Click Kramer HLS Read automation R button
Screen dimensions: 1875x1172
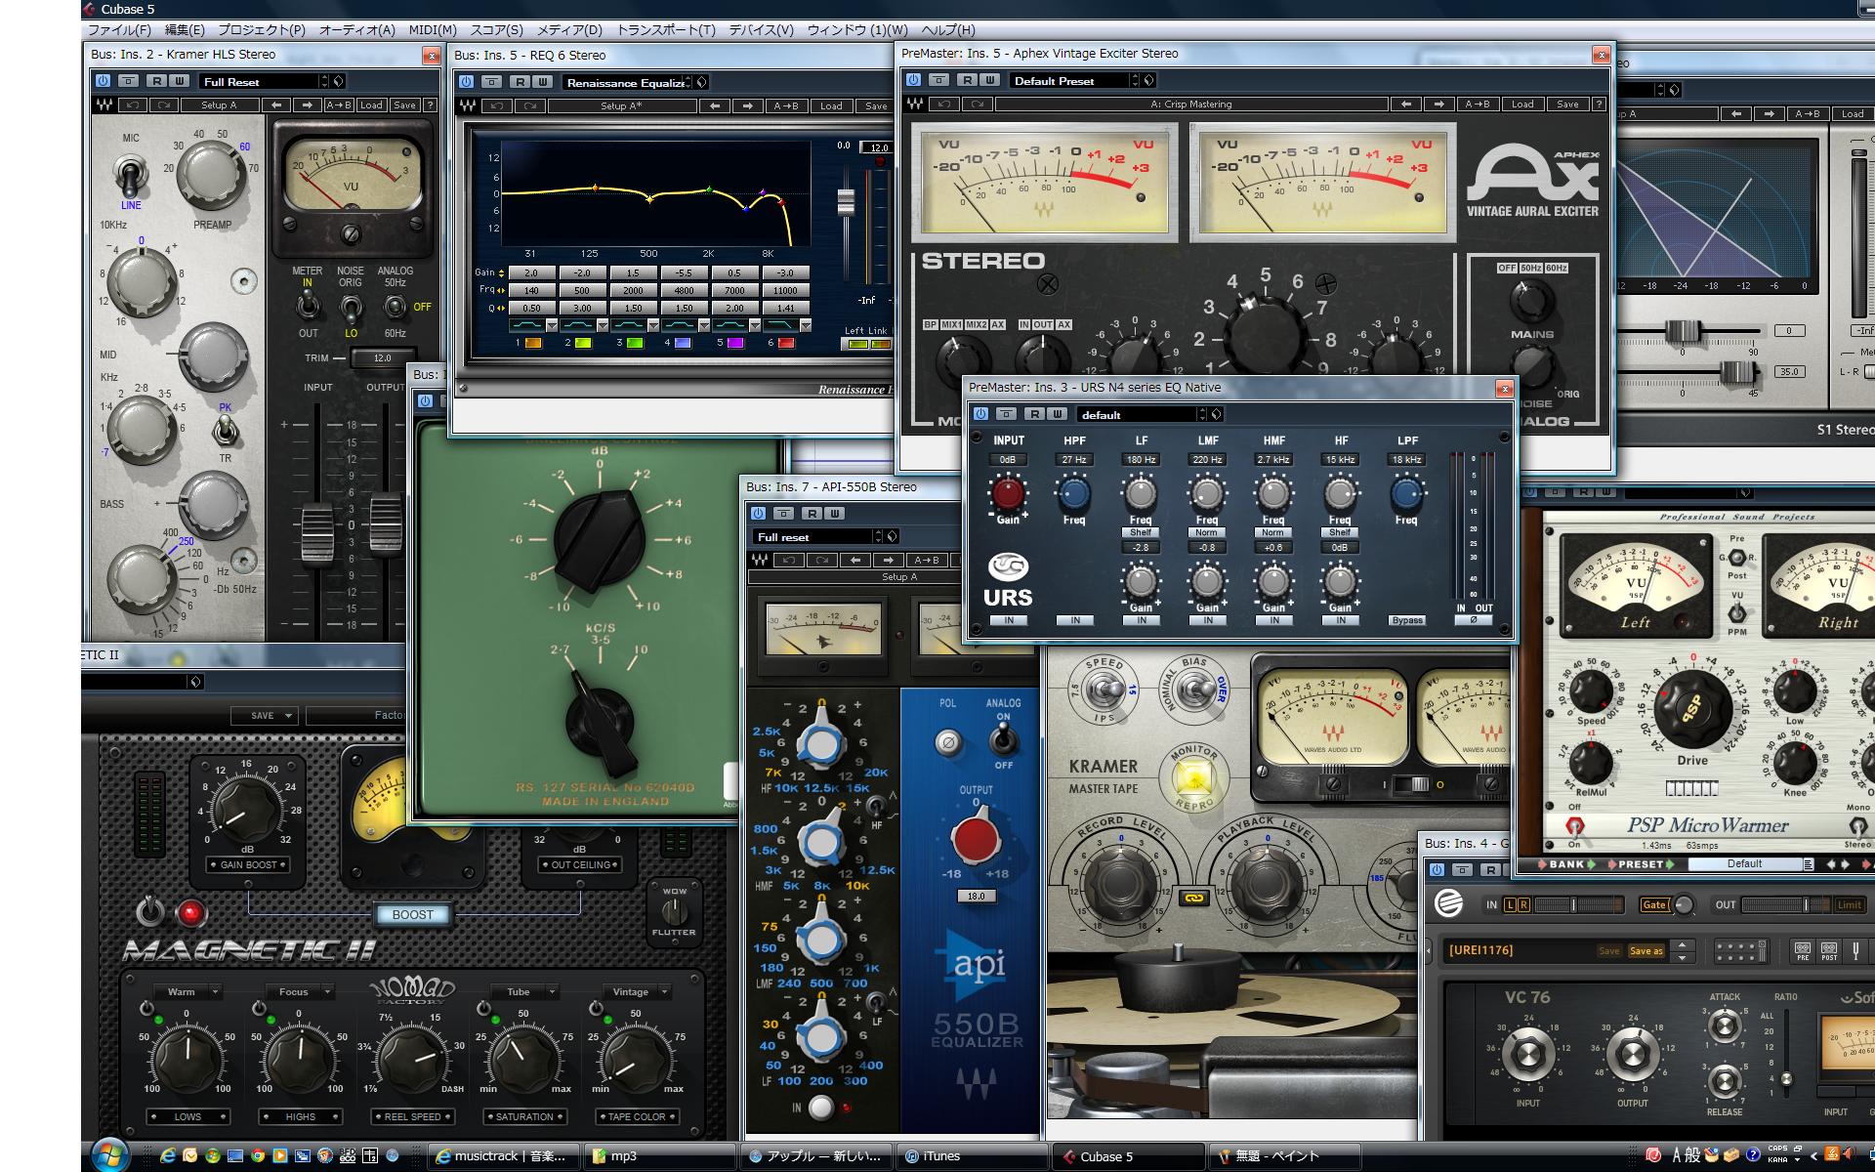click(x=157, y=81)
